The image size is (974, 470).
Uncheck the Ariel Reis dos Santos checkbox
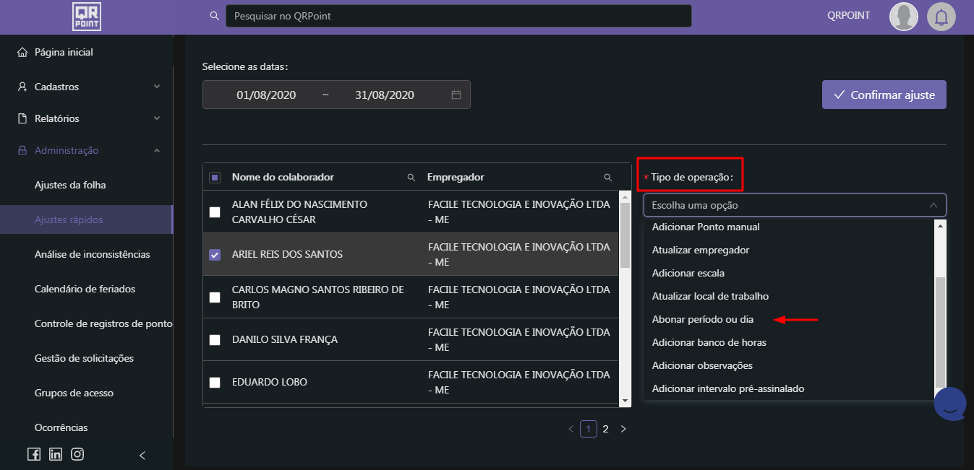tap(215, 255)
